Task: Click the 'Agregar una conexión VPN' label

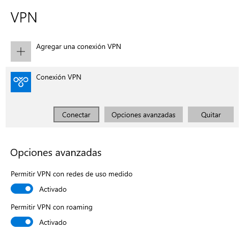Action: 78,46
